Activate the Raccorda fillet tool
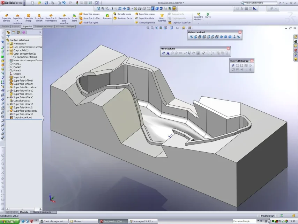 coord(107,16)
